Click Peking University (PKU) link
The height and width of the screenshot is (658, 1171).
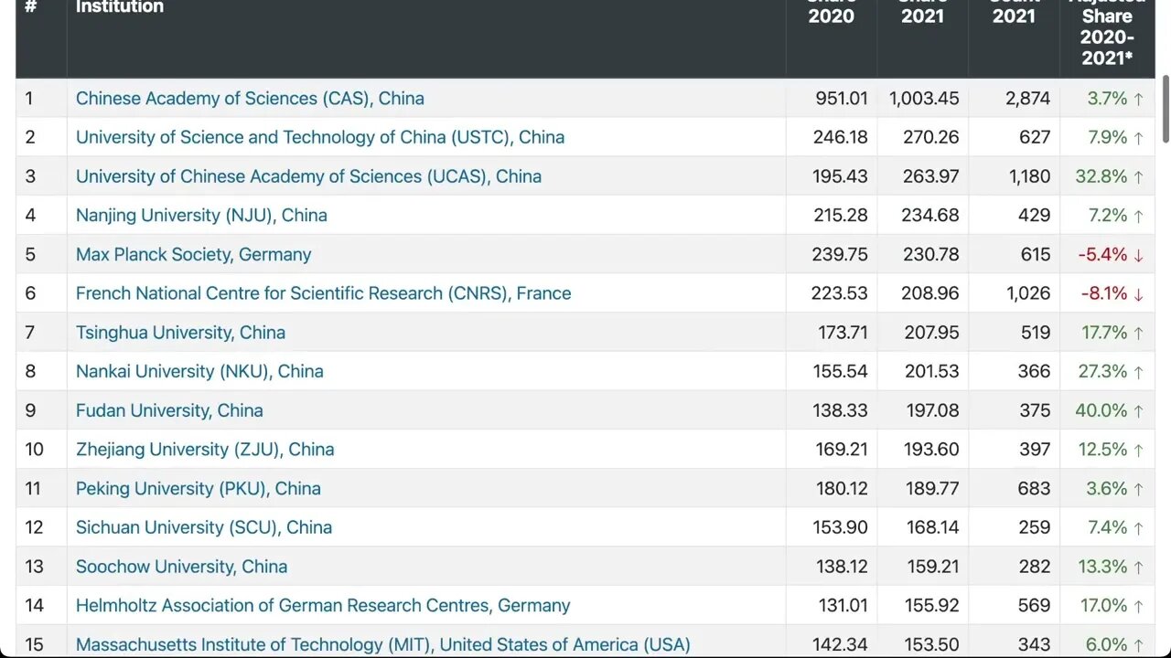[199, 489]
